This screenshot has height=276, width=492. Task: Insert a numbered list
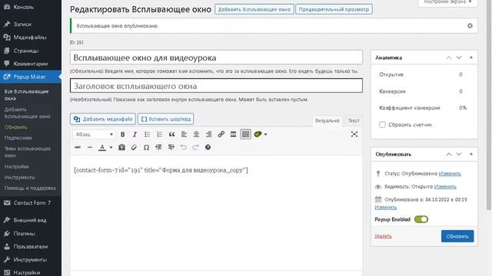[159, 134]
